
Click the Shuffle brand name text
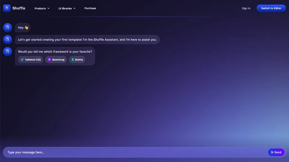(19, 8)
